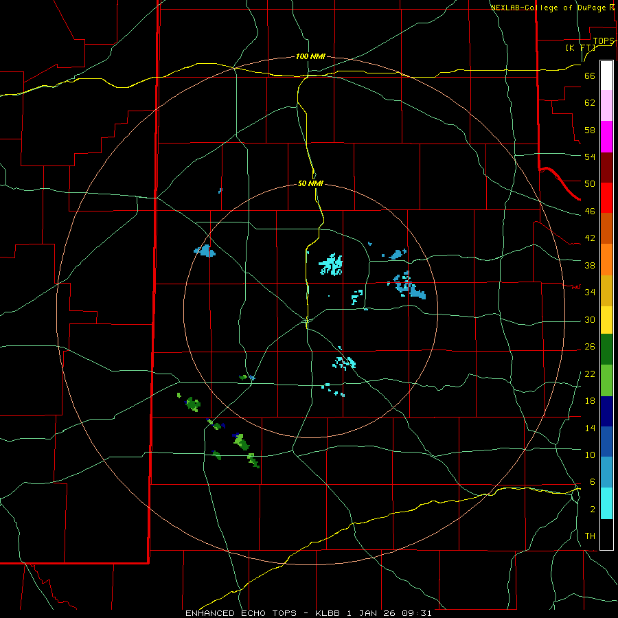The image size is (618, 618).
Task: Select the KLBB station identifier in caption
Action: click(329, 613)
